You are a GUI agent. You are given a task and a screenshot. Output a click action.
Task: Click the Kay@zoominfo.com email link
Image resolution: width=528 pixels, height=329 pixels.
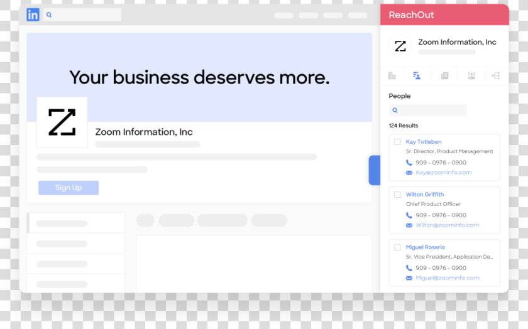coord(444,172)
